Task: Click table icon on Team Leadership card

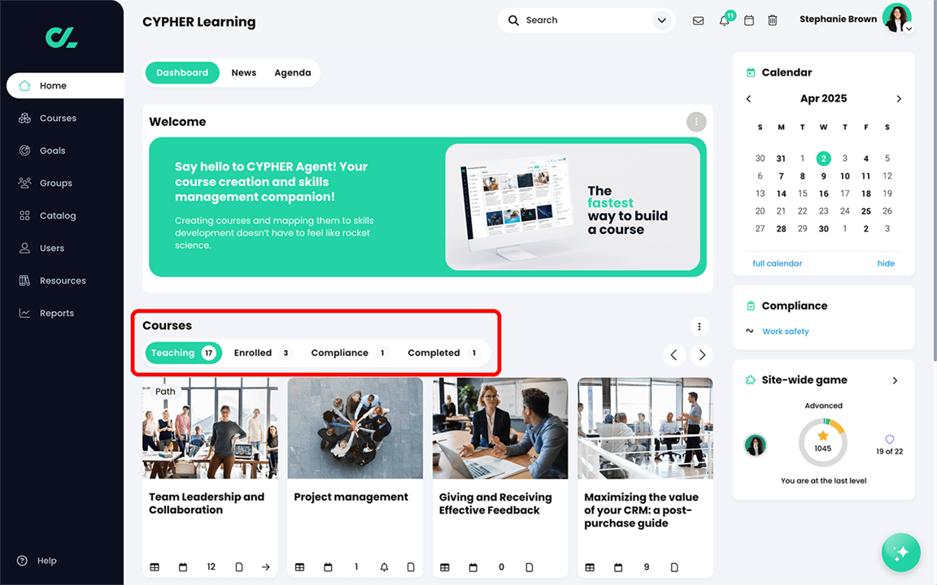Action: click(155, 567)
